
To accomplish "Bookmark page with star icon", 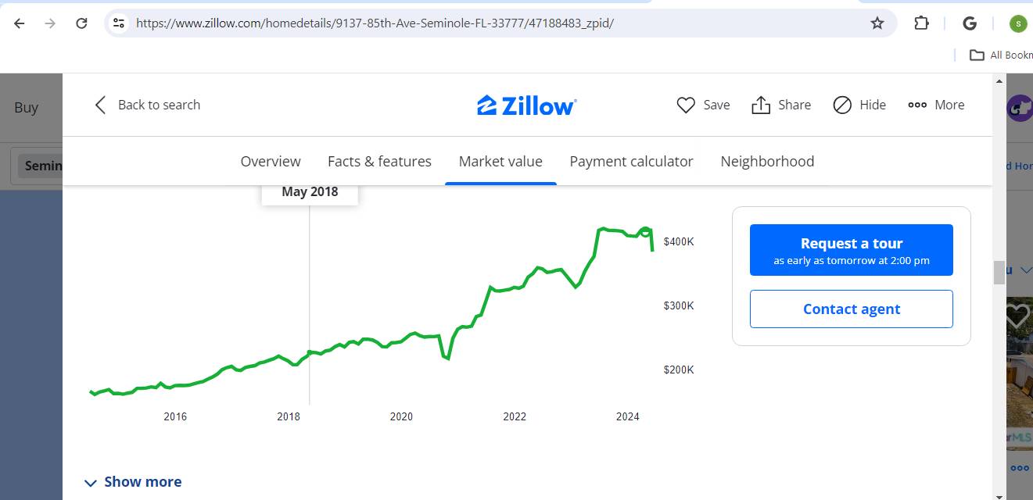I will pyautogui.click(x=877, y=23).
